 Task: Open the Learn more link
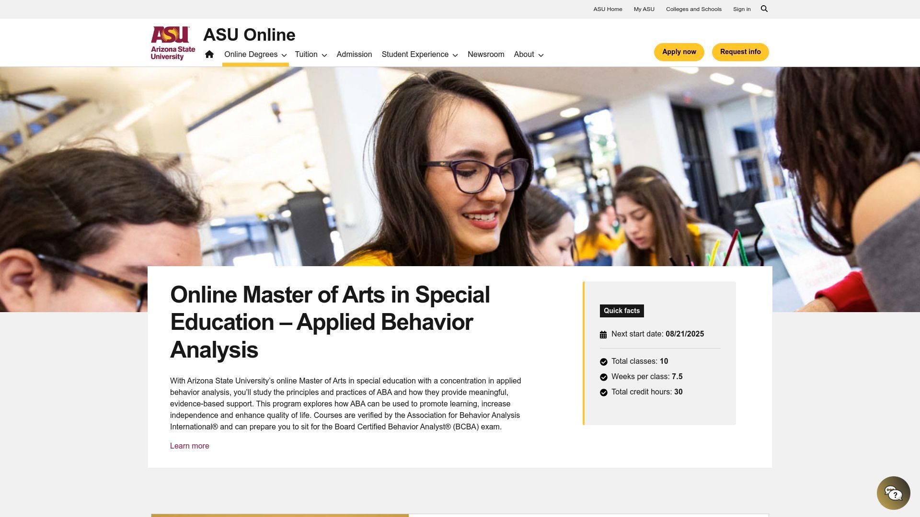click(x=189, y=446)
